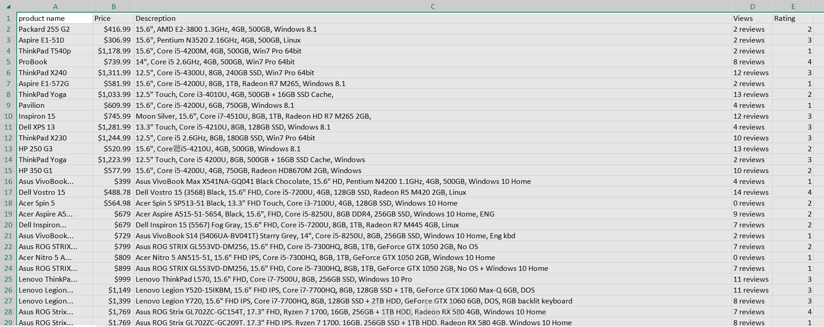Select the "Acer Aspire A5..." name cell
Viewport: 824px width, 327px height.
tap(55, 214)
